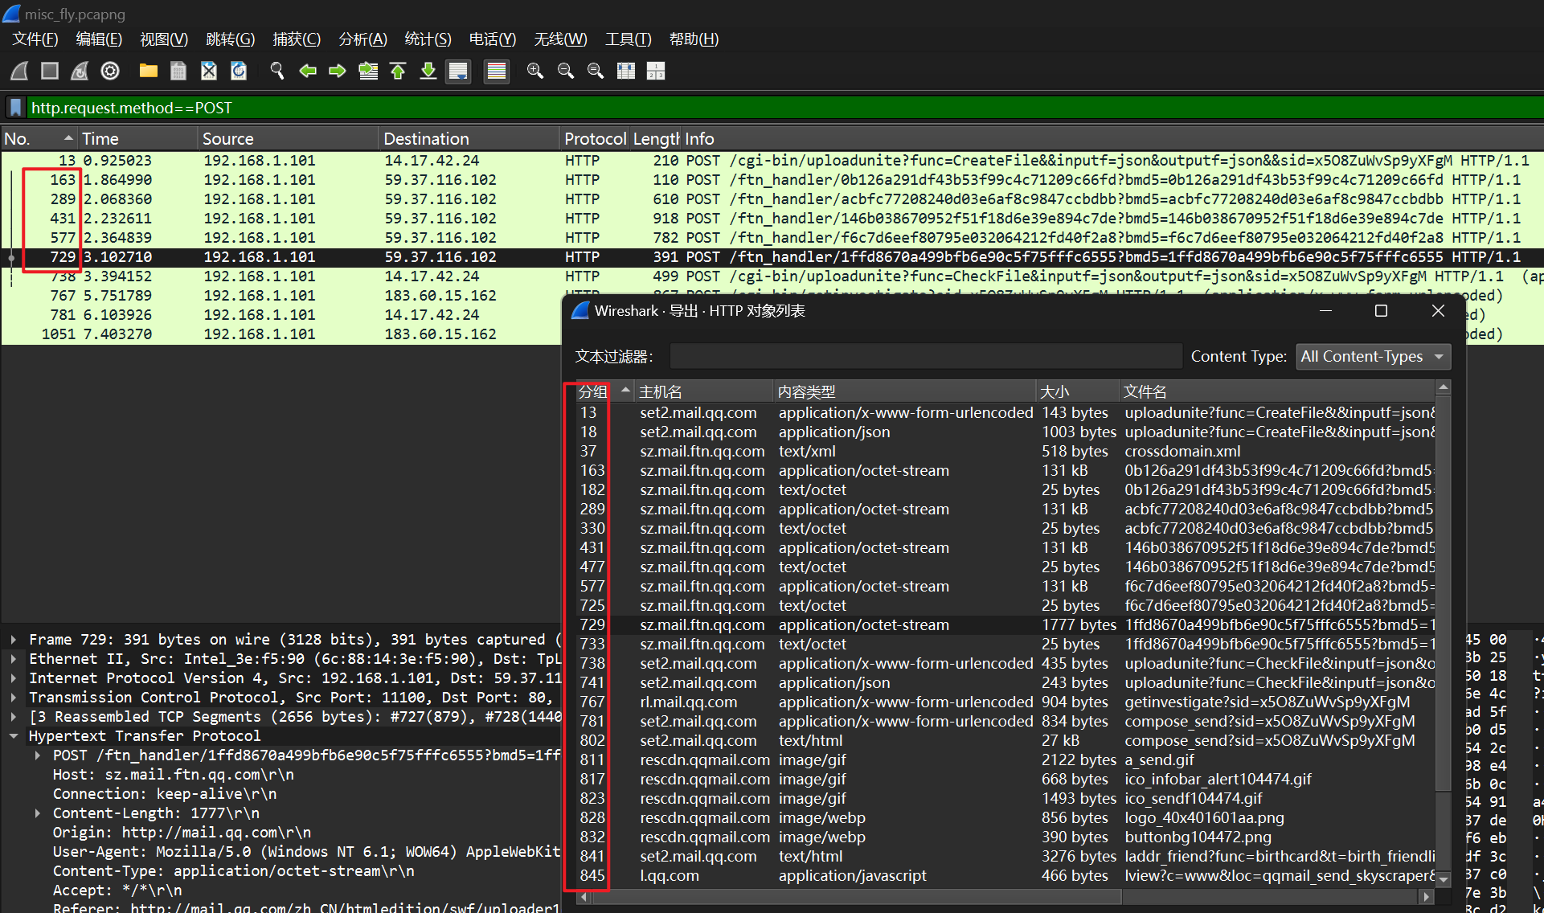Open the Content Type dropdown
The width and height of the screenshot is (1544, 913).
1372,356
